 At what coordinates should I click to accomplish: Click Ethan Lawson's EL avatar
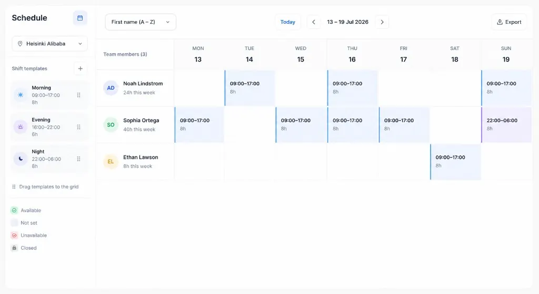(111, 161)
